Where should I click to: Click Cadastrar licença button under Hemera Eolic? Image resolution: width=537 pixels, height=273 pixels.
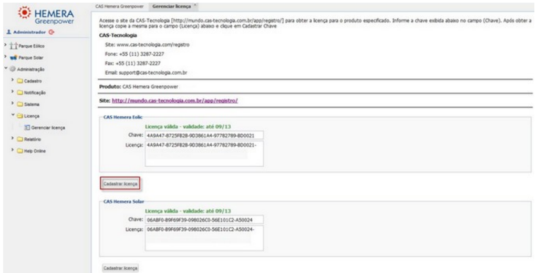[121, 184]
